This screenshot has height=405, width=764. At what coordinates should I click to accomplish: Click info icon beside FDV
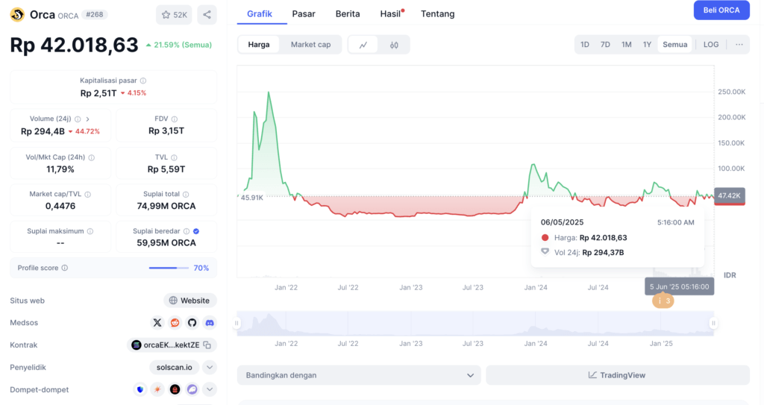coord(175,119)
